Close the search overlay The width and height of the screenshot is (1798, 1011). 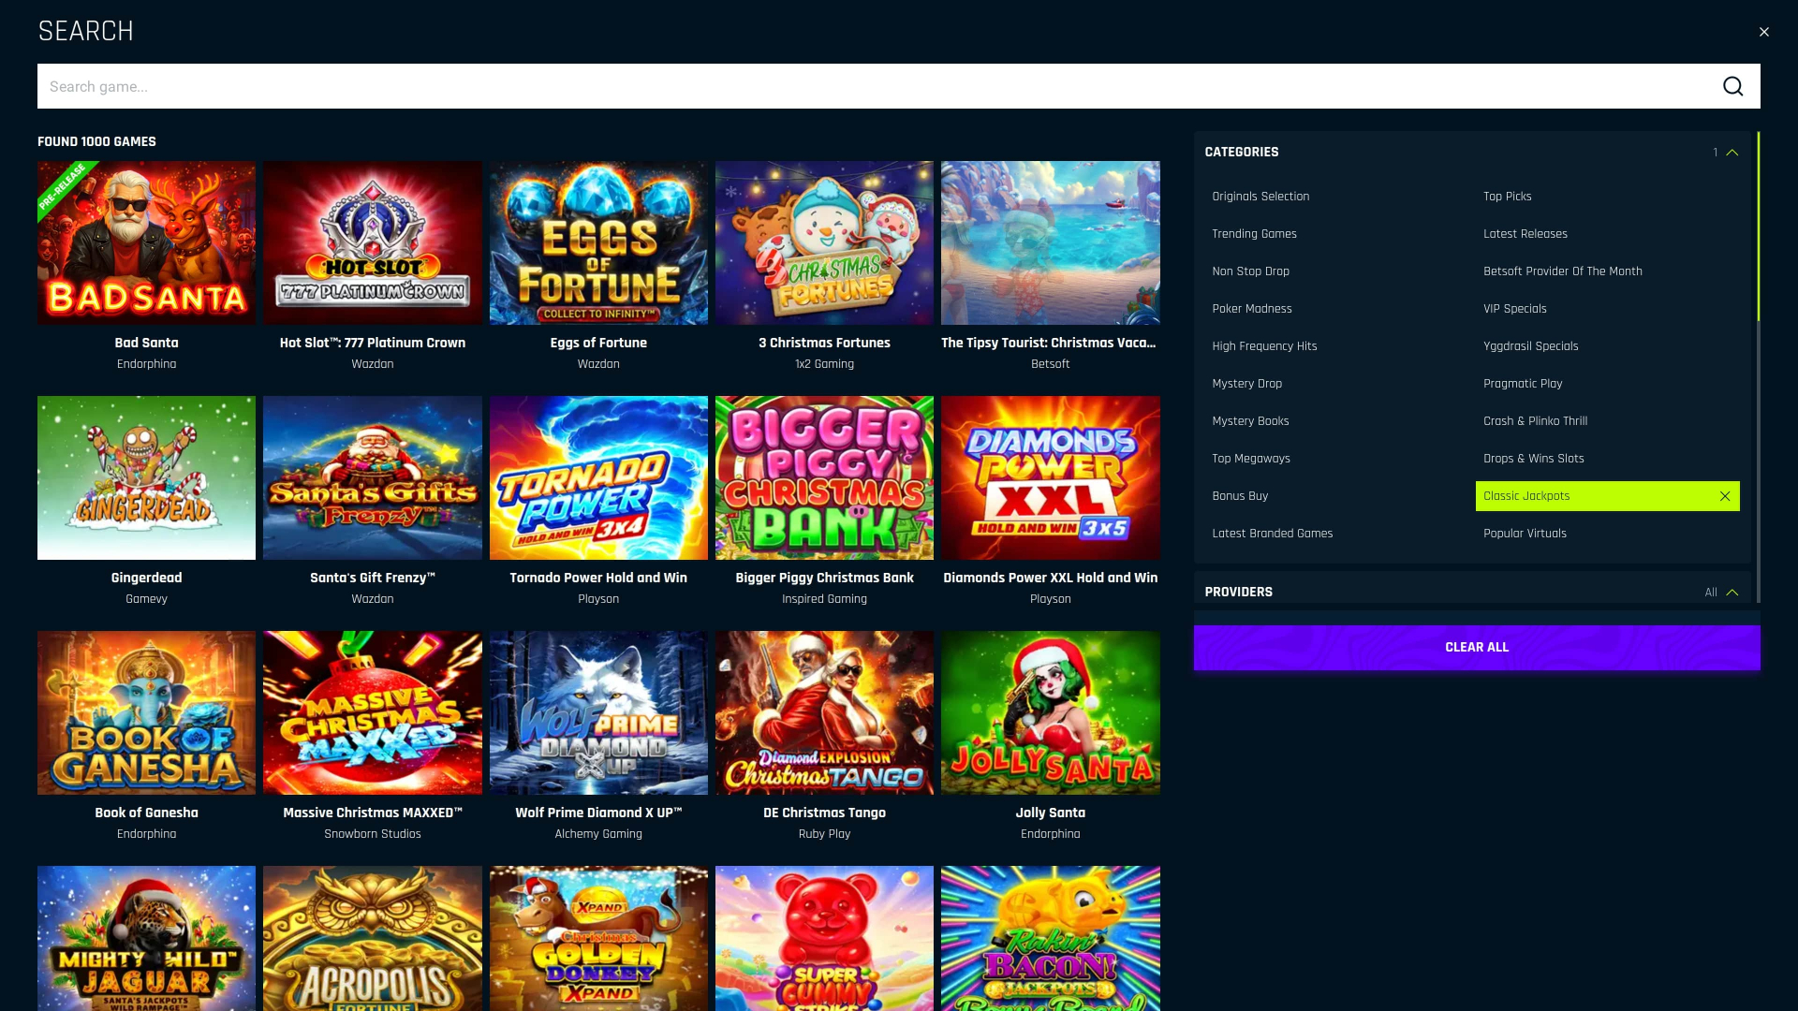click(1764, 31)
